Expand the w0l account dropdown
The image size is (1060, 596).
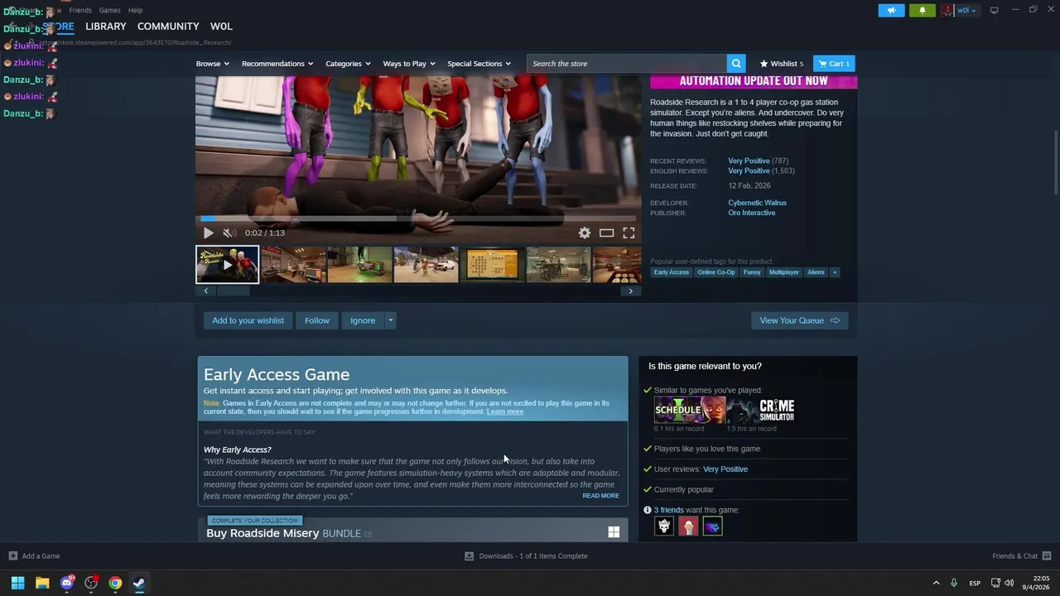(966, 10)
